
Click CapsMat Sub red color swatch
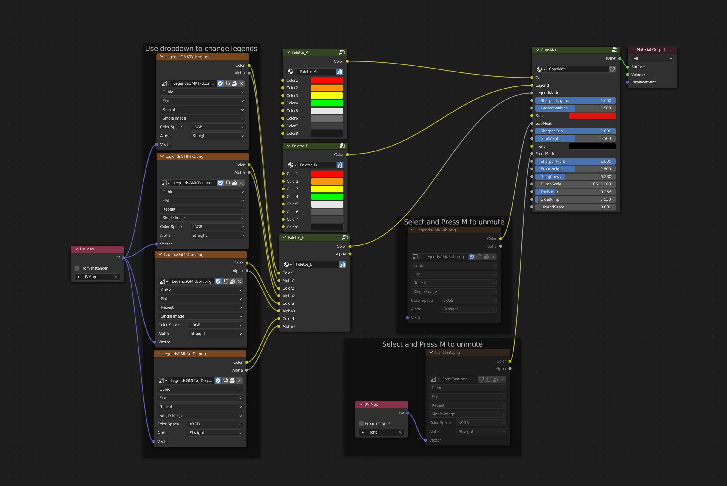coord(592,116)
